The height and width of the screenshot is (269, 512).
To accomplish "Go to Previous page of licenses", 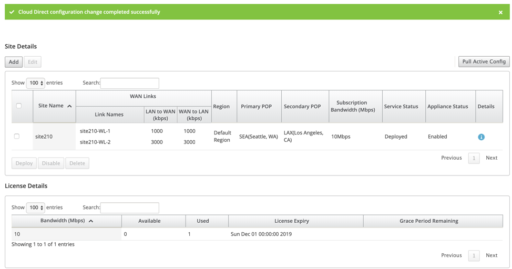I will coord(451,255).
